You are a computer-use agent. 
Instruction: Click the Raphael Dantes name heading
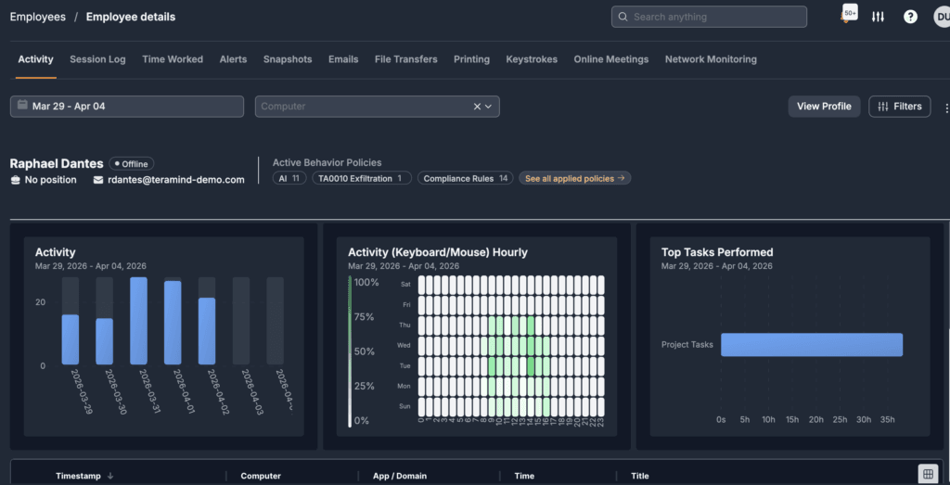57,163
